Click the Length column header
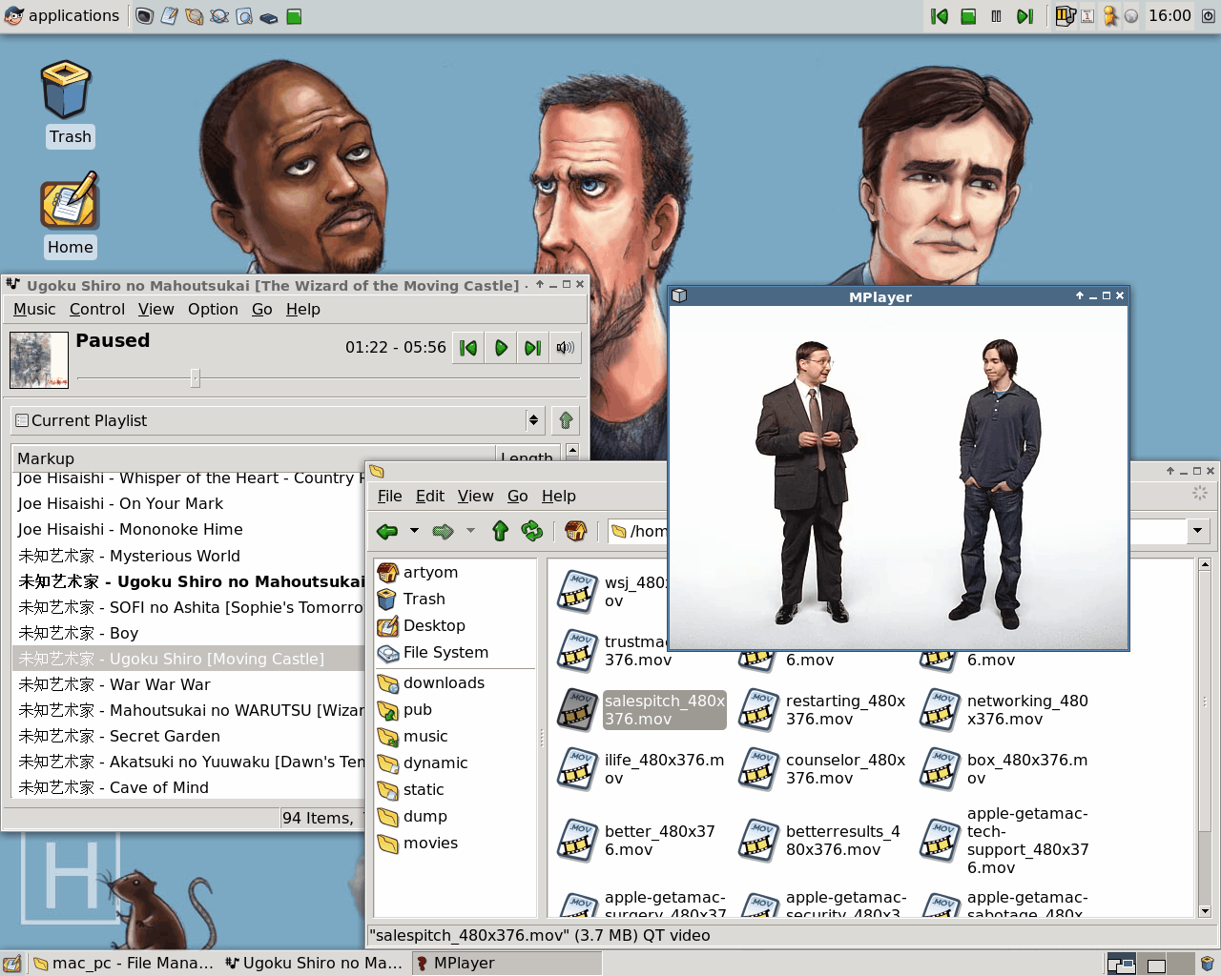 click(x=529, y=457)
